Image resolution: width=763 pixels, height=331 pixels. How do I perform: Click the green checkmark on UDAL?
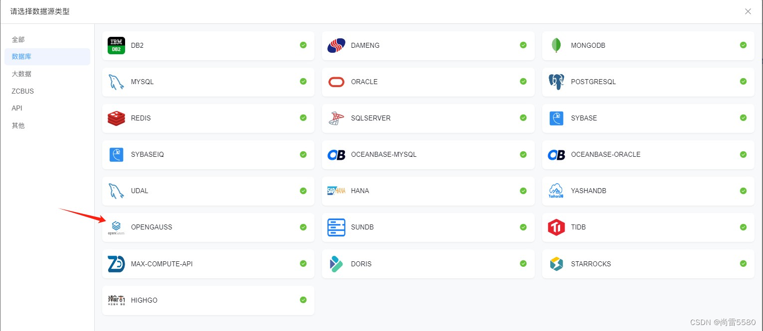click(x=303, y=191)
